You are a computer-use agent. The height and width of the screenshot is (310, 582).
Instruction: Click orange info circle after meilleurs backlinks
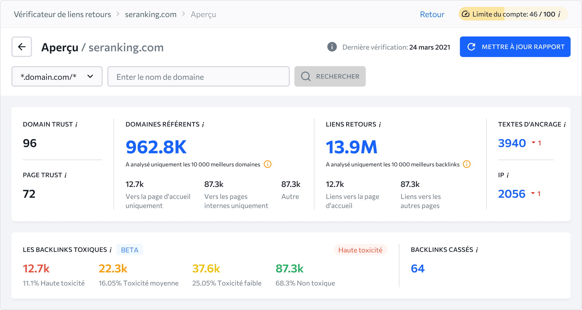467,164
